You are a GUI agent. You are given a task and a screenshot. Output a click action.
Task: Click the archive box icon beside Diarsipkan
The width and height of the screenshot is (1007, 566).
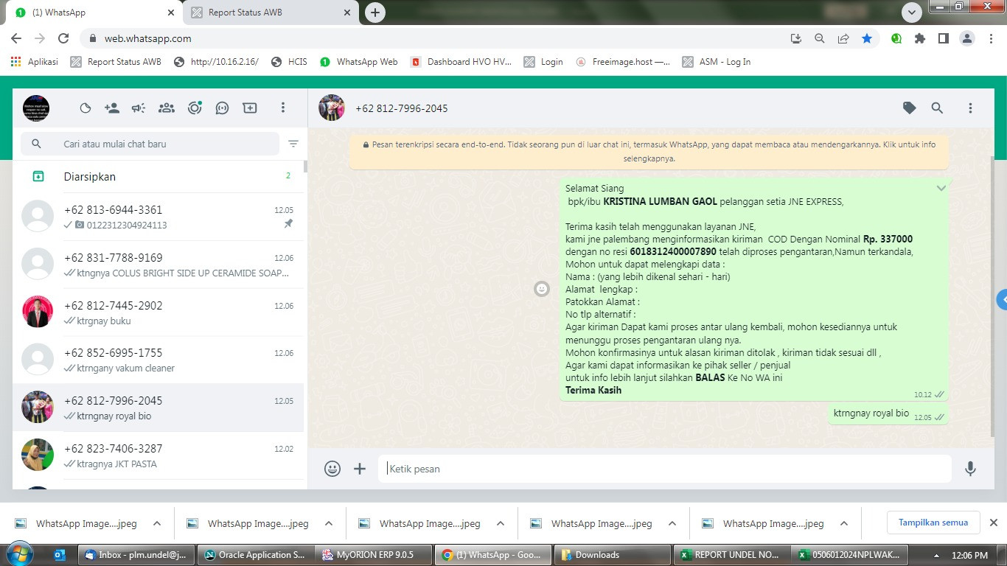click(x=38, y=176)
